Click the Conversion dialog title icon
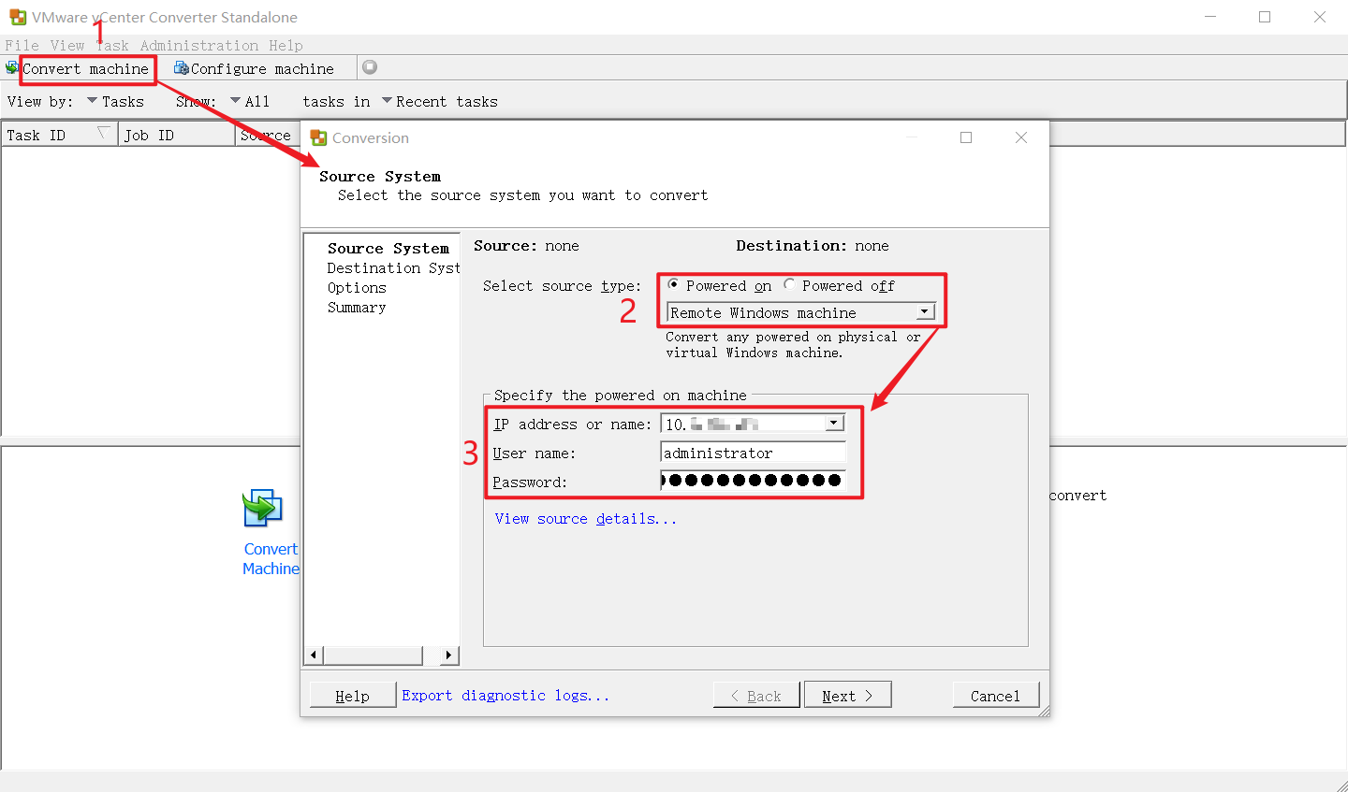 318,137
